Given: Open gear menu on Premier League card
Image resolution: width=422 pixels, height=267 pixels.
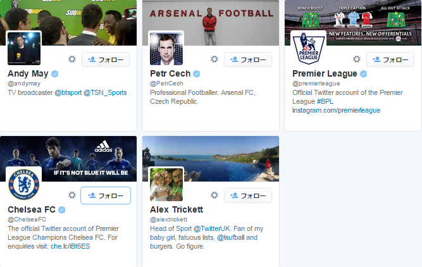Looking at the screenshot, I should click(x=357, y=59).
